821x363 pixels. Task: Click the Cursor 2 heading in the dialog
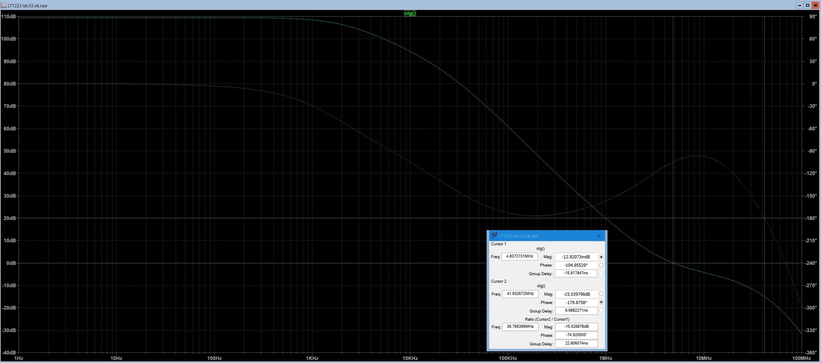click(x=499, y=281)
